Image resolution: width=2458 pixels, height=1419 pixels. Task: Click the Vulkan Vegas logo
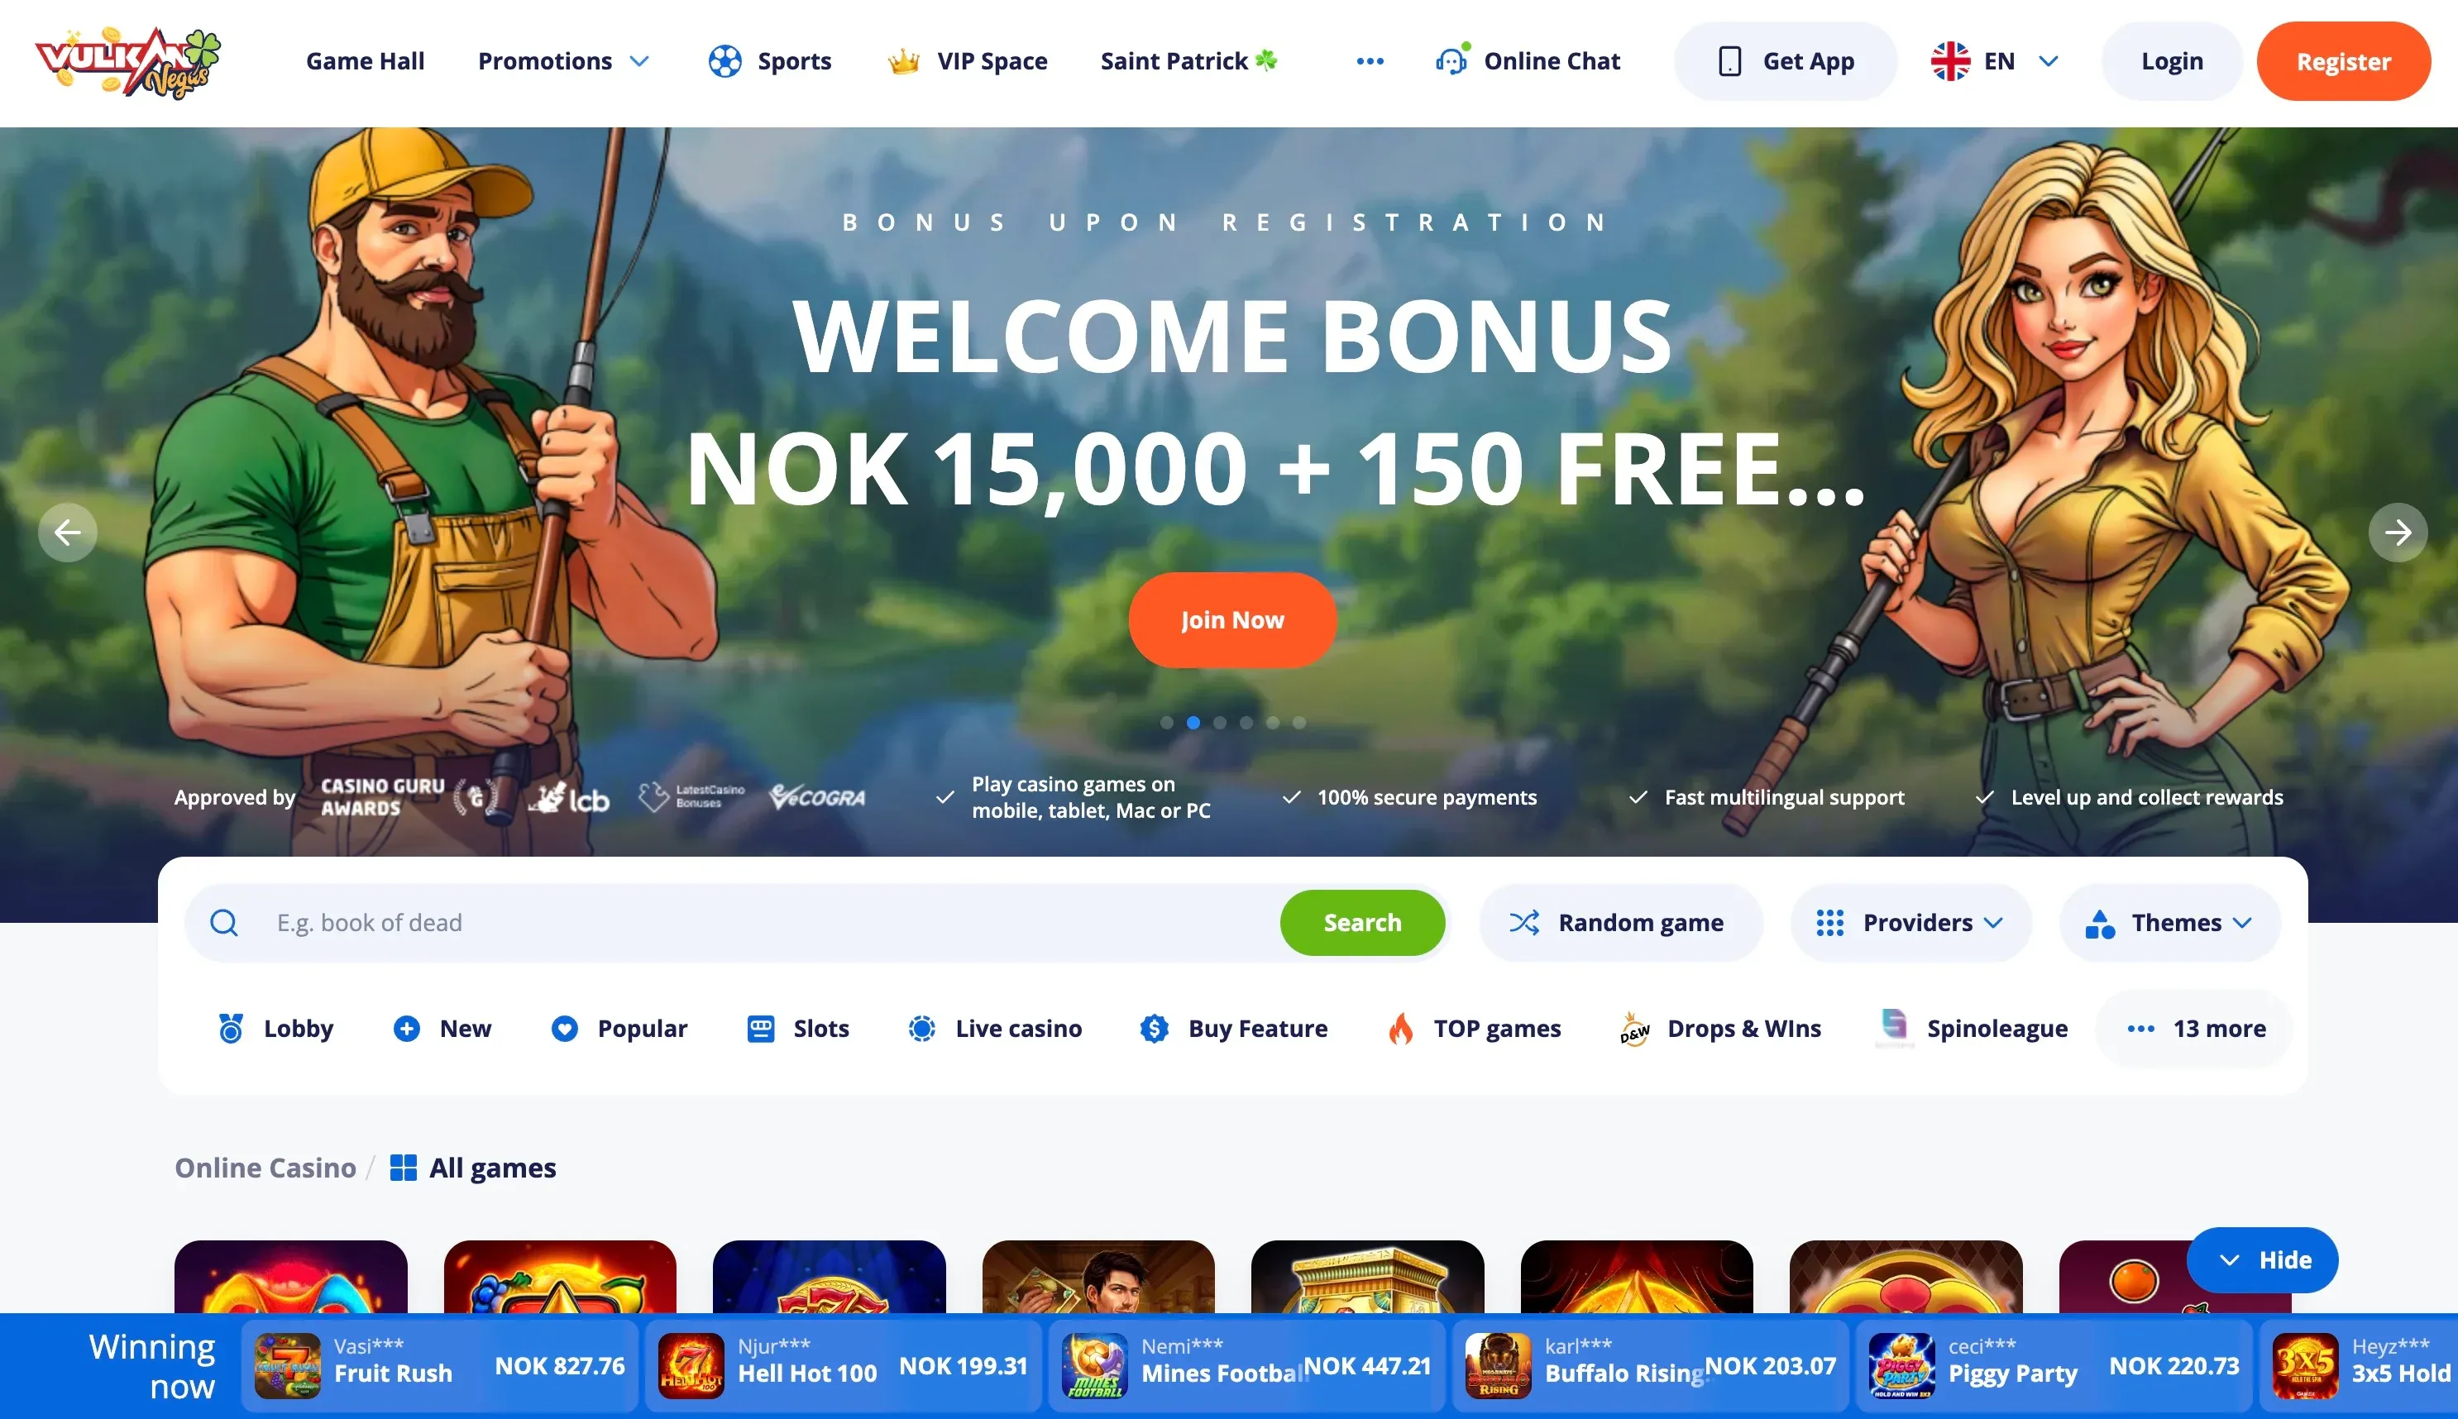pos(127,62)
